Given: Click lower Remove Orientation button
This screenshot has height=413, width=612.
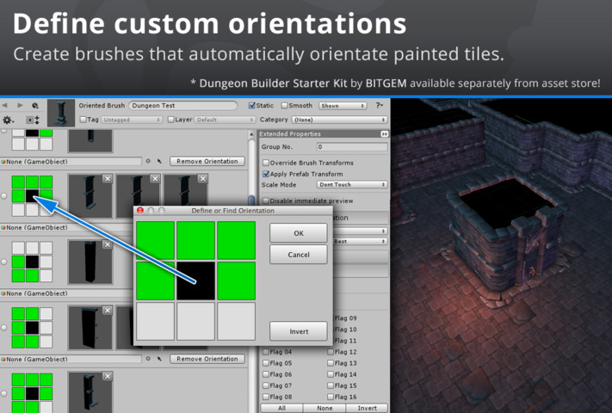Looking at the screenshot, I should (x=207, y=359).
